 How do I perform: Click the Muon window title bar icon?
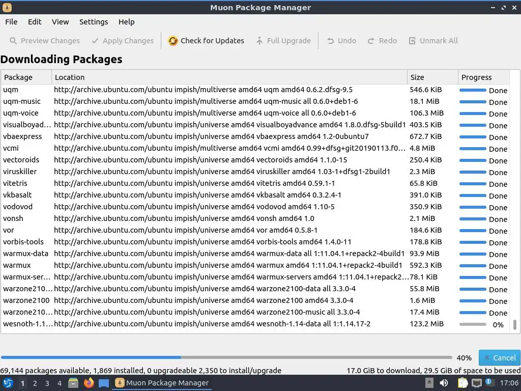pos(7,7)
